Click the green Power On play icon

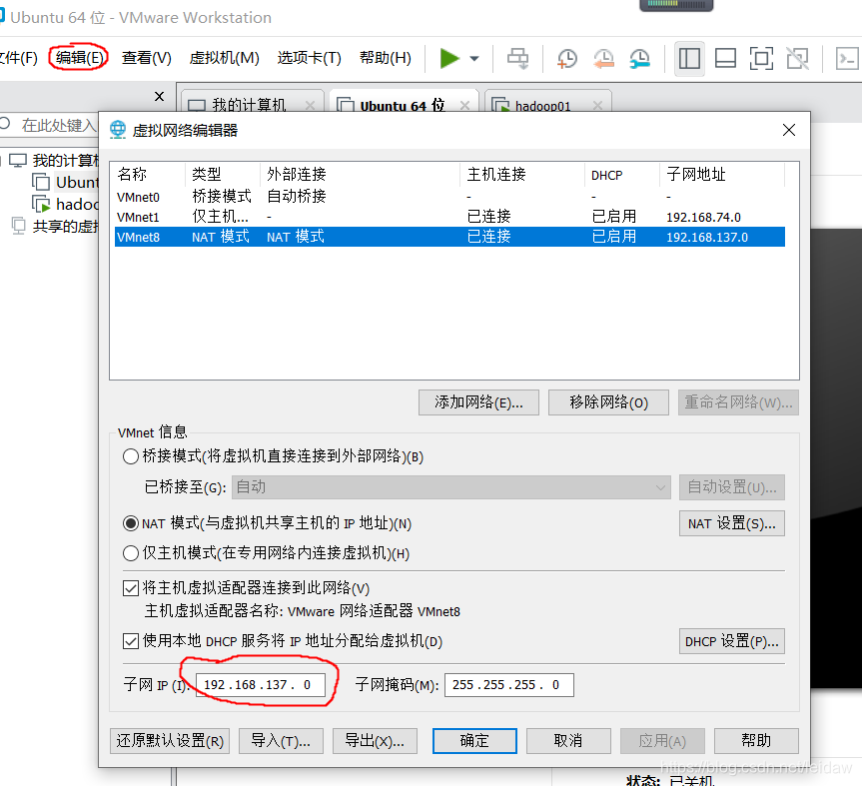click(x=449, y=58)
